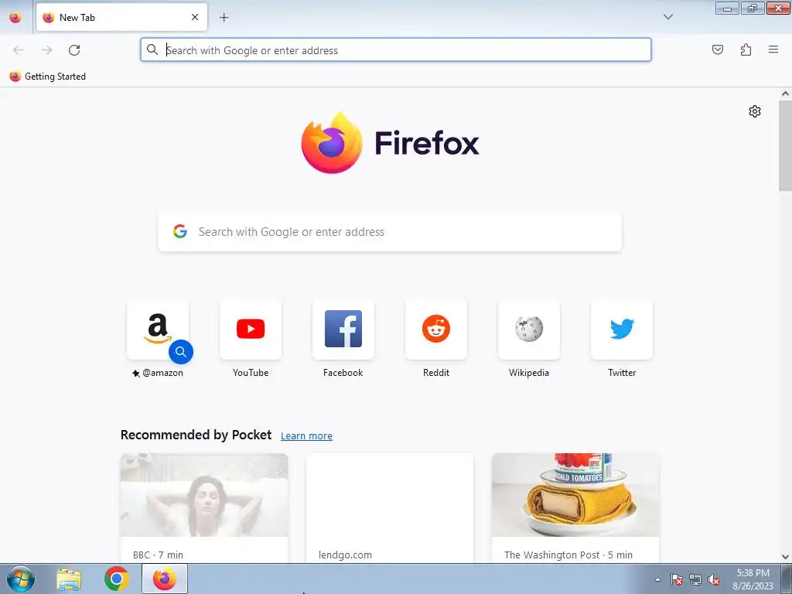This screenshot has height=594, width=792.
Task: Open the Firefox hamburger application menu
Action: [x=773, y=49]
